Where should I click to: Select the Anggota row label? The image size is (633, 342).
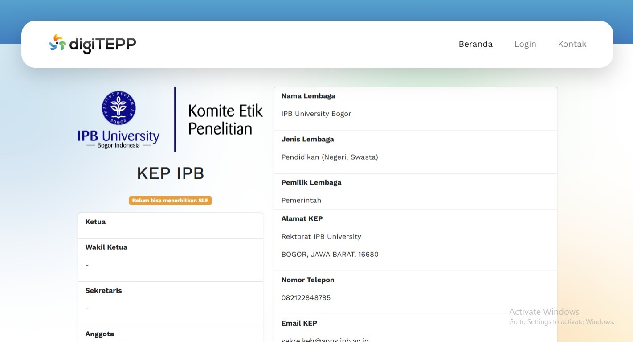100,334
